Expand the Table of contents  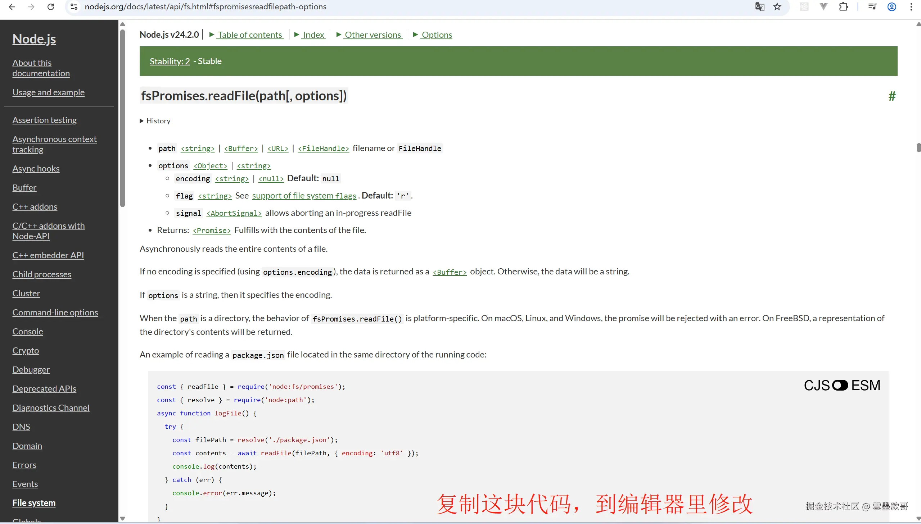[x=249, y=35]
